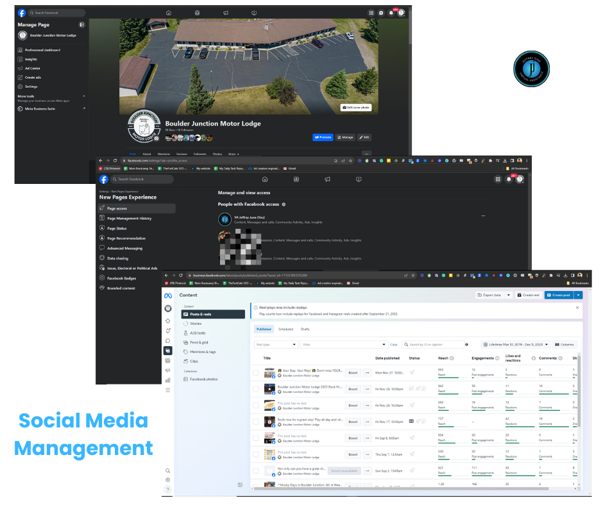The width and height of the screenshot is (603, 505).
Task: Dismiss the Reel plays now include replays notice
Action: 577,308
